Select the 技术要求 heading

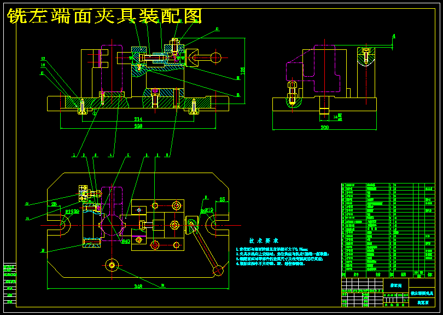click(264, 241)
